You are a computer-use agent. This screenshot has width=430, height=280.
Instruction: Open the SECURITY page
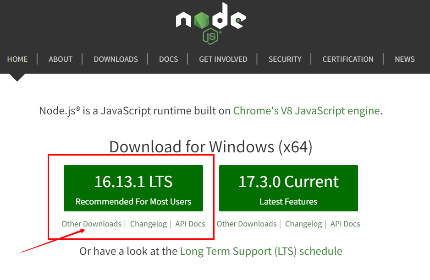(285, 59)
